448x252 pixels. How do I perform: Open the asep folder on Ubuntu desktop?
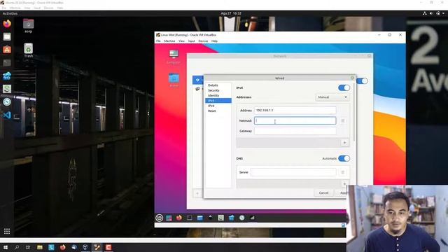coord(28,26)
